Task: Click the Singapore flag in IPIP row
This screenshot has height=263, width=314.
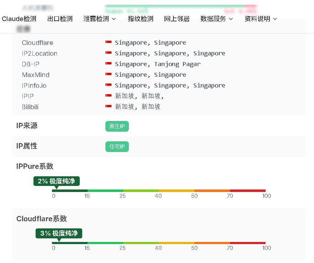Action: 108,96
